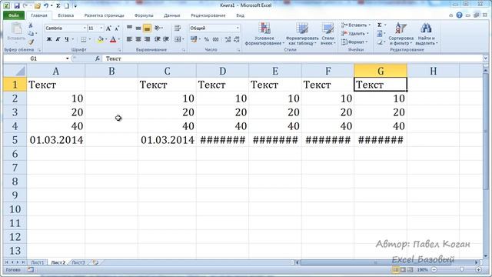492x277 pixels.
Task: Click the Cut scissors icon
Action: point(31,25)
